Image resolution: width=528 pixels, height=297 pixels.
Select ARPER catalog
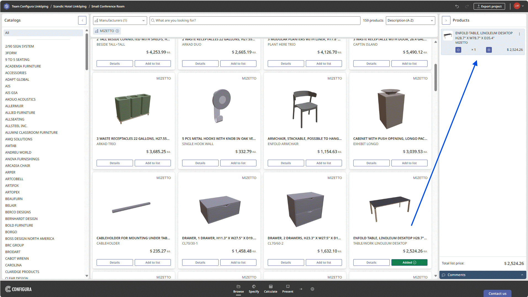10,172
